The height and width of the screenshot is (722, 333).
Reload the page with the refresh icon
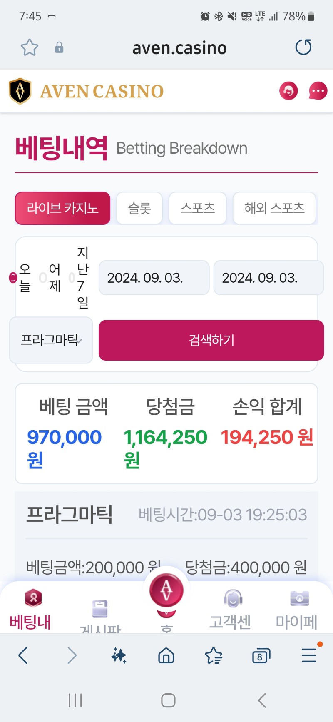pyautogui.click(x=303, y=47)
